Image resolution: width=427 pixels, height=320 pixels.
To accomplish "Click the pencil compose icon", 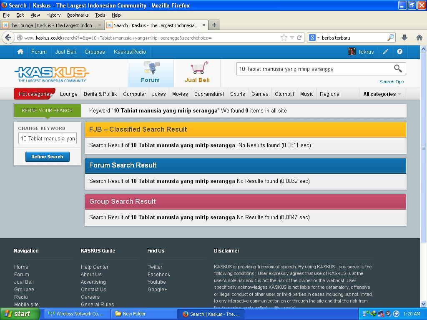I will click(385, 52).
